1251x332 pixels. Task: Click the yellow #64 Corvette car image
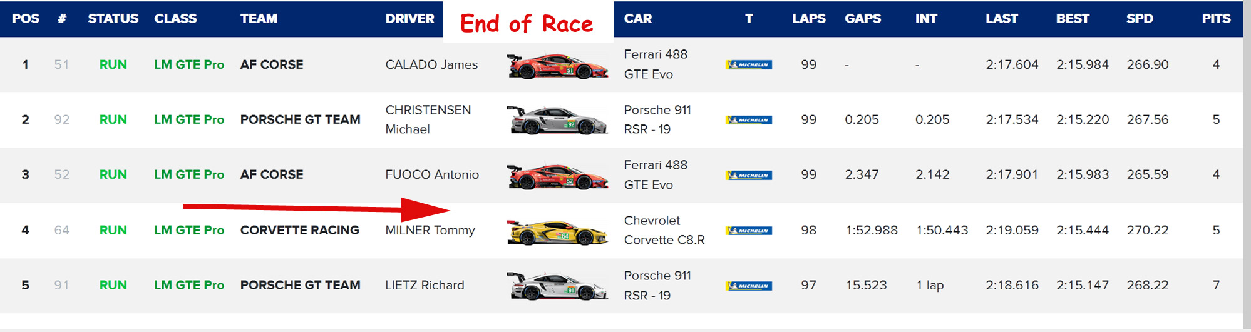coord(557,231)
